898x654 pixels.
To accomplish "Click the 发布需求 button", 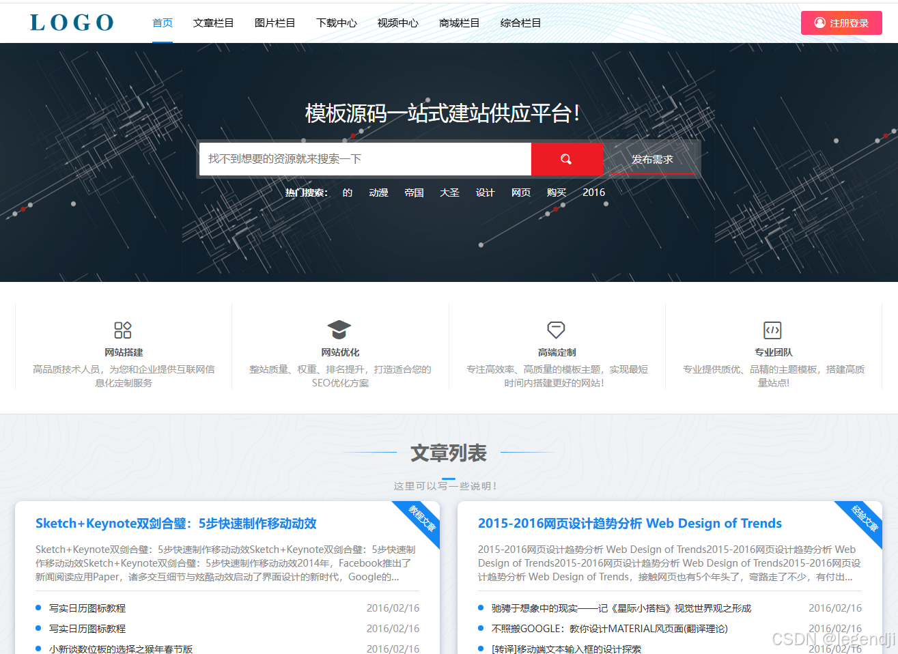I will tap(651, 159).
